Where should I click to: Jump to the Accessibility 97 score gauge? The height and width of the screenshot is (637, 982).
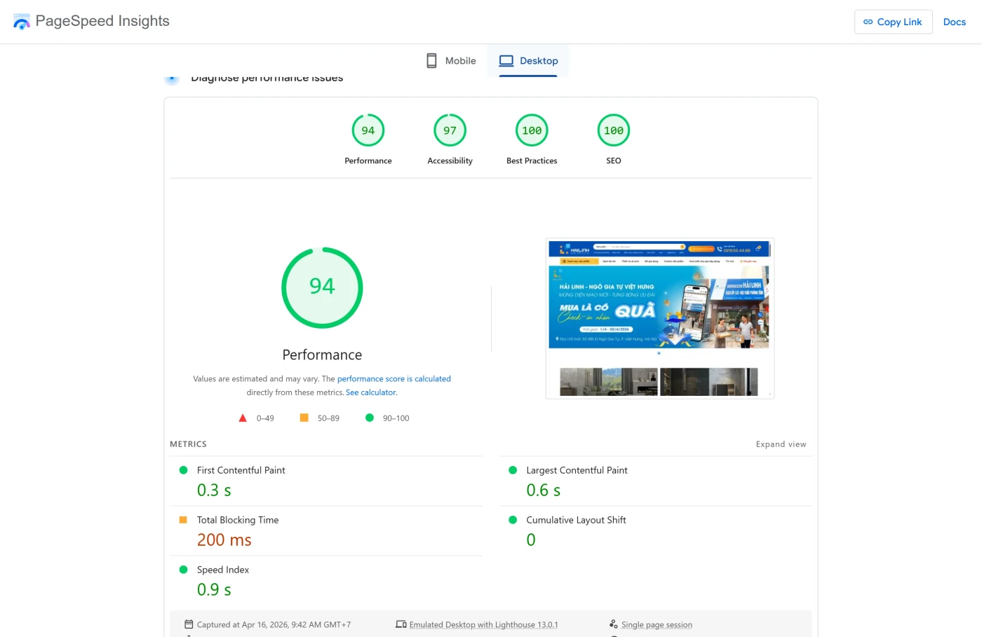pyautogui.click(x=450, y=131)
